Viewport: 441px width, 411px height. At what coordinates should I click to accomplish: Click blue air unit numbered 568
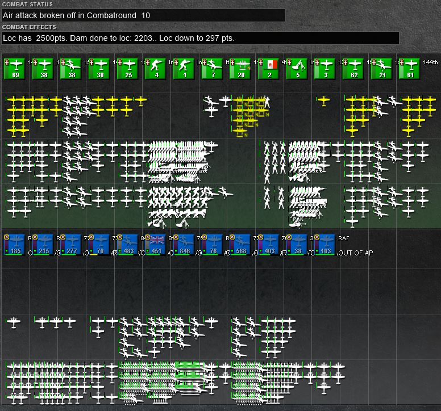(x=240, y=245)
